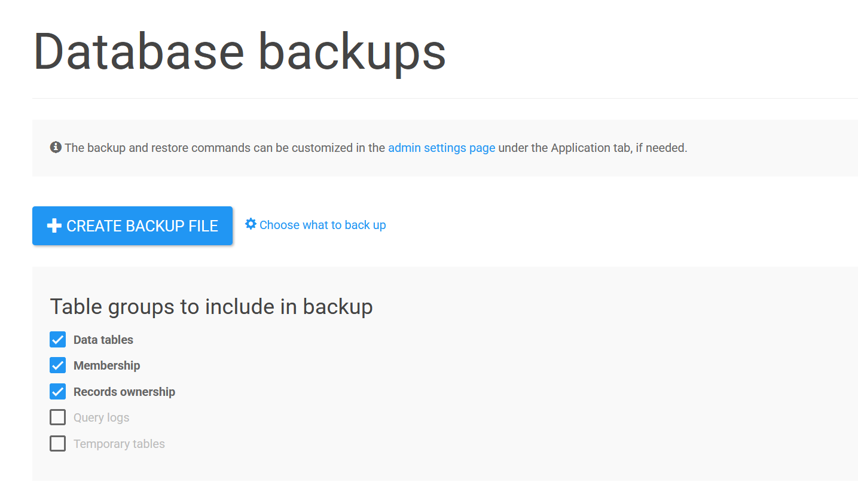Enable the Query logs checkbox
Screen dimensions: 858x494
click(x=57, y=417)
